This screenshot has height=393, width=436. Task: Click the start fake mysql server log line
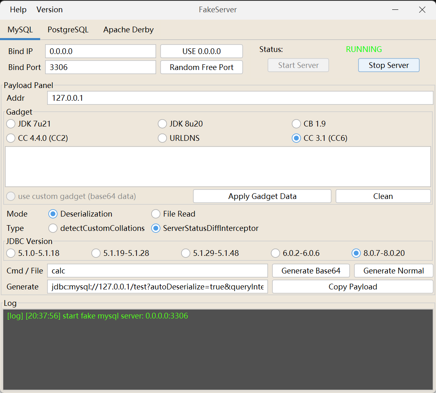point(98,316)
